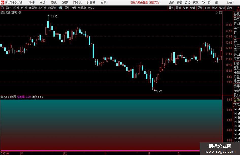Open the 画线 drawing tools button
240x155 pixels.
[x=200, y=8]
